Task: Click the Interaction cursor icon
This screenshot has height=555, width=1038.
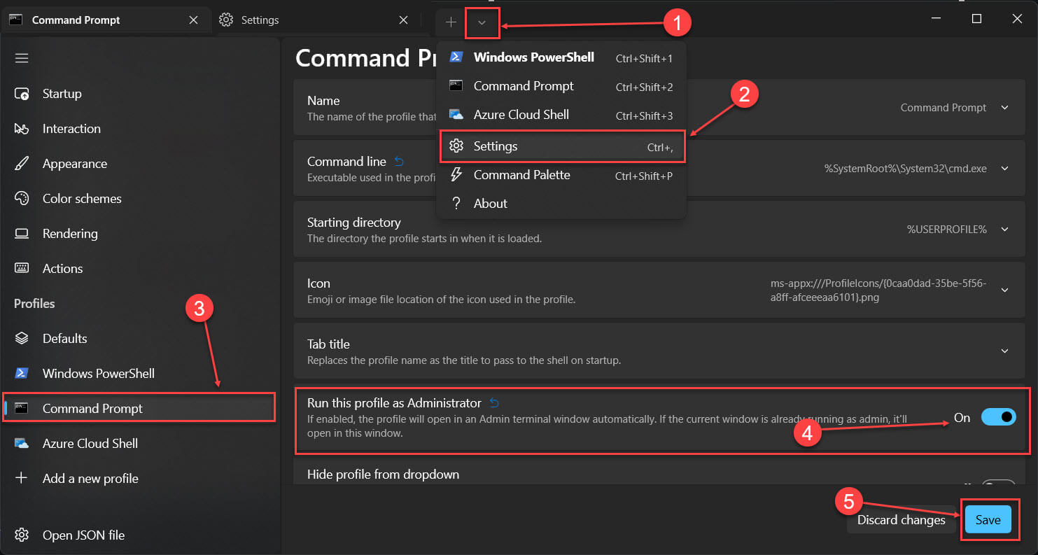Action: (22, 129)
